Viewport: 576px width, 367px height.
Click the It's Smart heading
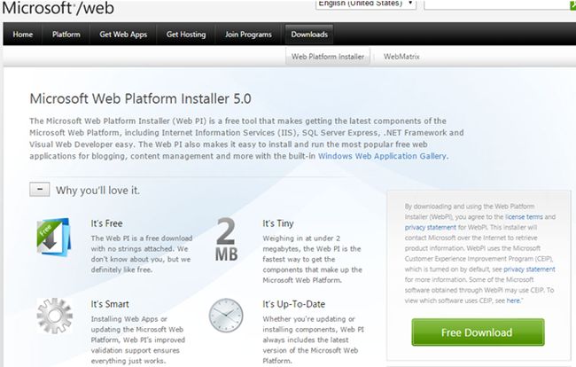(110, 304)
